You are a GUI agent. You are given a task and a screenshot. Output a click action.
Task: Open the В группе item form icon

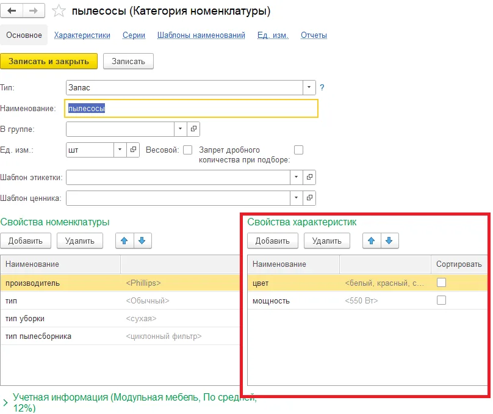193,129
